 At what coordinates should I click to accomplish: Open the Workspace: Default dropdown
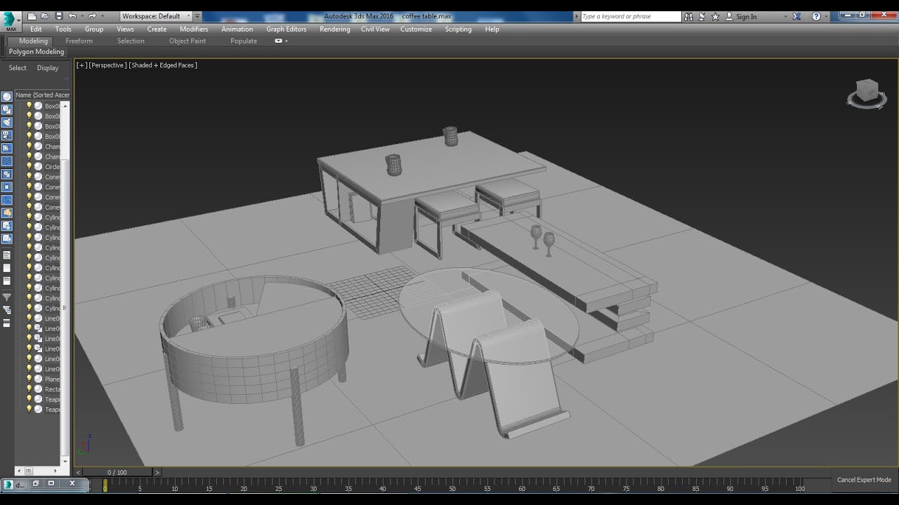(x=156, y=16)
